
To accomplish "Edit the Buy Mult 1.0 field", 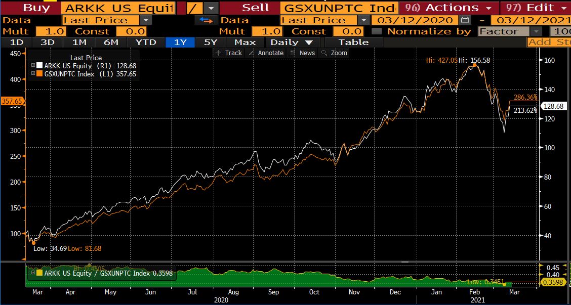I will coord(51,31).
